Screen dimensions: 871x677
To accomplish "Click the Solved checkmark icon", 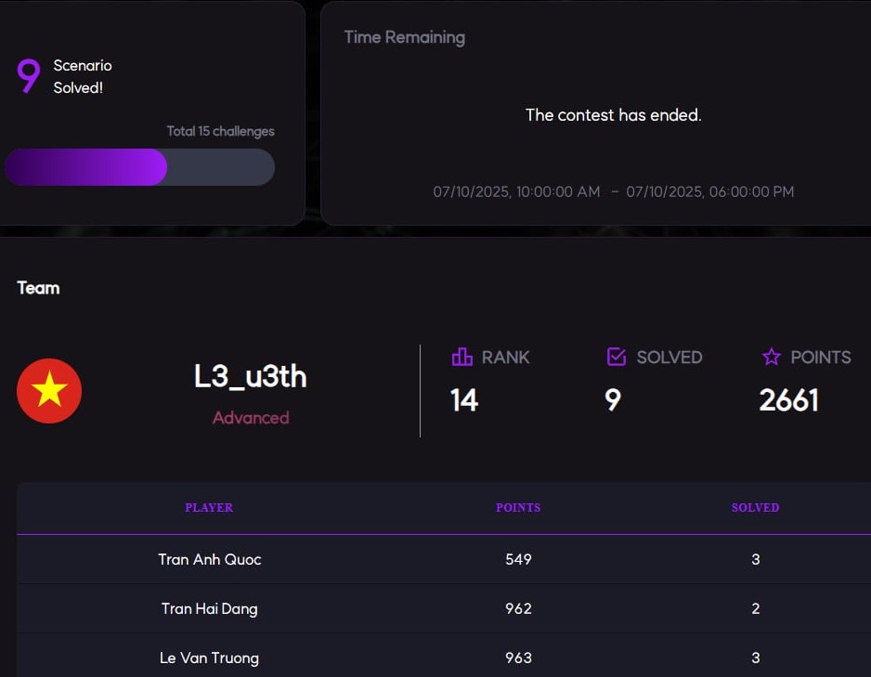I will (x=616, y=357).
